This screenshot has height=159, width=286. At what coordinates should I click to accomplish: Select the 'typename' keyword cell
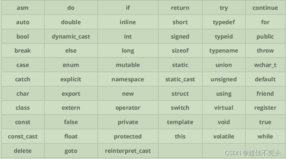(224, 51)
